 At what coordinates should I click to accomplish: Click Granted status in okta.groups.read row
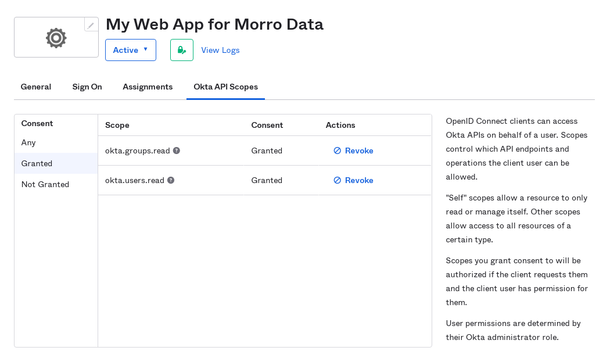[x=267, y=151]
